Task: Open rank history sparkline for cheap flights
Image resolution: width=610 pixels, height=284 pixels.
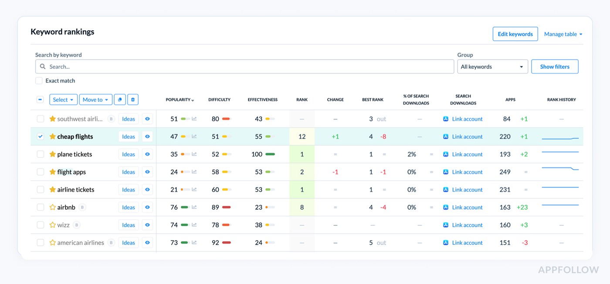Action: click(560, 138)
